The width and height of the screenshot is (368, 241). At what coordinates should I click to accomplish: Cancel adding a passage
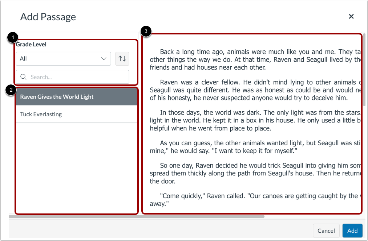[x=326, y=231]
